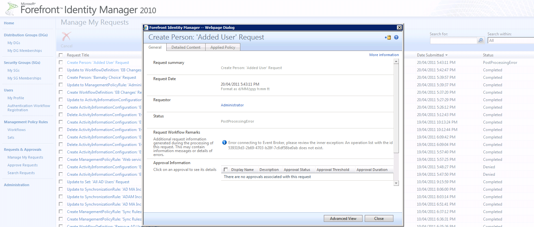Screen dimensions: 534x227
Task: Sort by the Request Title column header
Action: tap(78, 55)
